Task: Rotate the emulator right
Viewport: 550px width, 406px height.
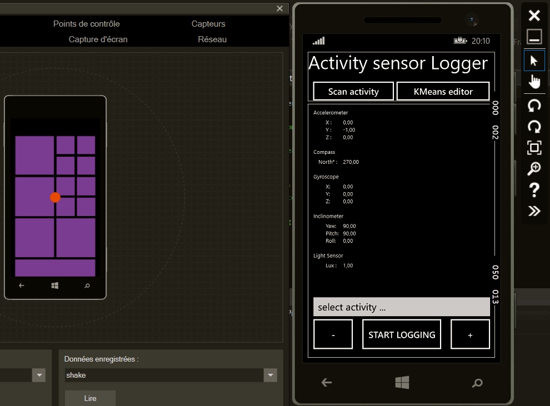Action: coord(534,127)
